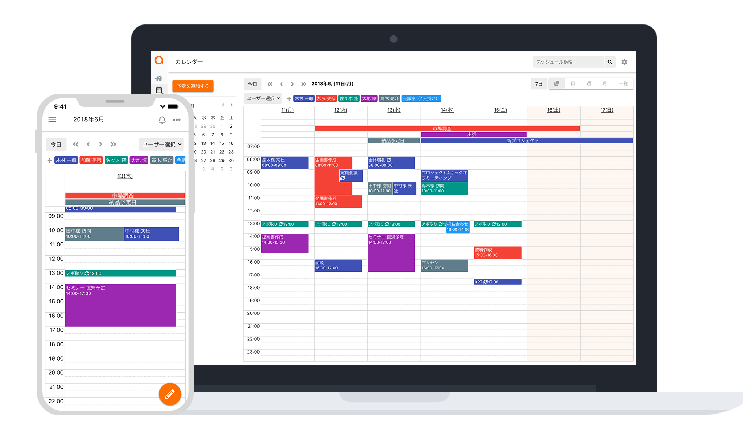749x430 pixels.
Task: Jump back a week on laptop calendar
Action: tap(270, 84)
